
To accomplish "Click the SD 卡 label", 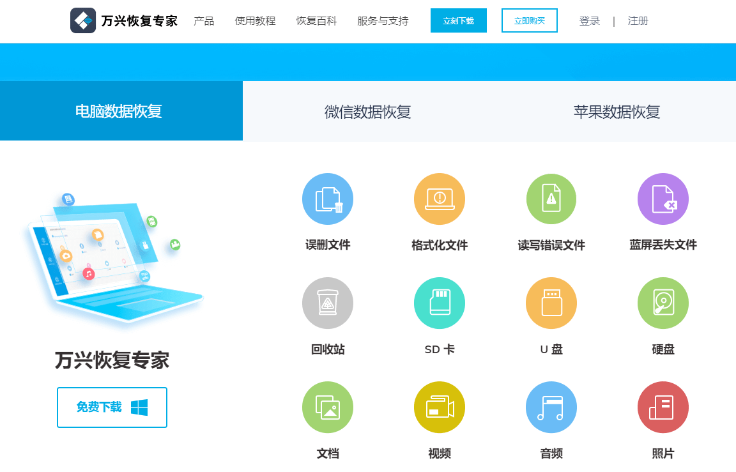I will coord(440,349).
